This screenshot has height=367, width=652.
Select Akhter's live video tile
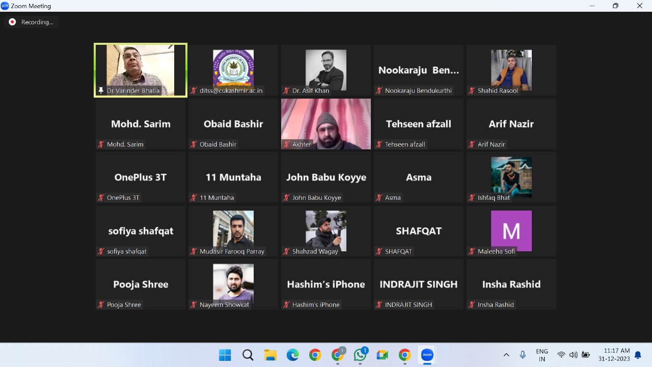(x=326, y=124)
